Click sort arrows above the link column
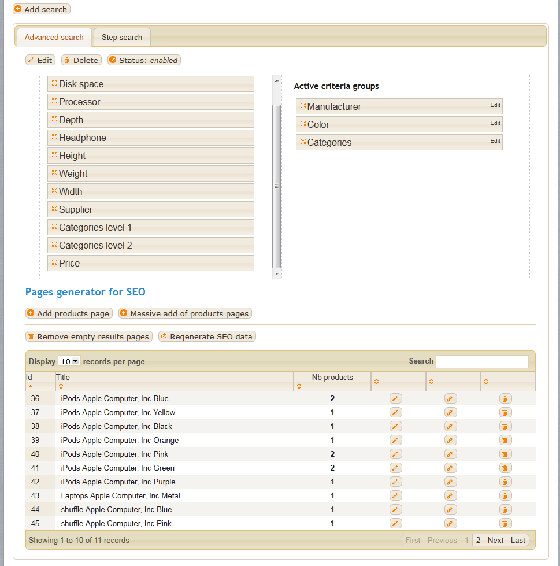560x566 pixels. [x=431, y=382]
